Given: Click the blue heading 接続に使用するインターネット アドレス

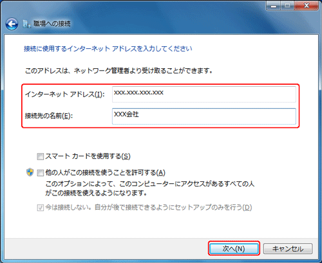Looking at the screenshot, I should pyautogui.click(x=108, y=49).
